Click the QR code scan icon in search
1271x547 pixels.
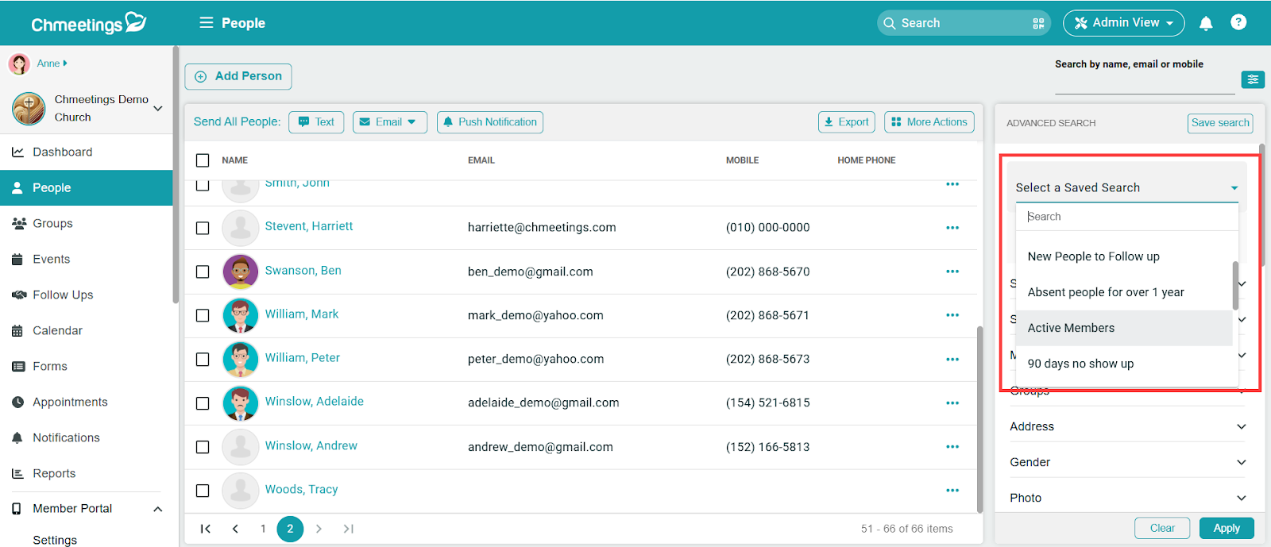point(1037,24)
